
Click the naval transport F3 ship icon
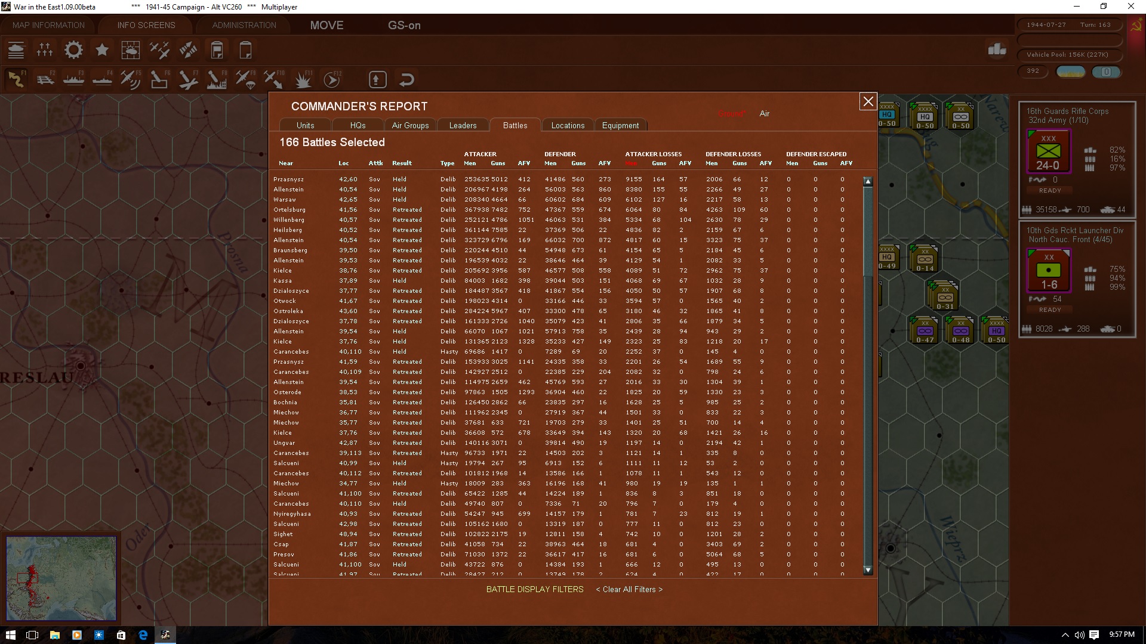(73, 79)
